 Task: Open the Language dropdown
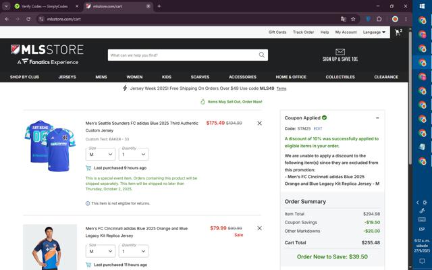coord(374,32)
